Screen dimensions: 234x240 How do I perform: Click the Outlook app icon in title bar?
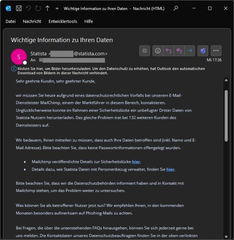tap(8, 8)
